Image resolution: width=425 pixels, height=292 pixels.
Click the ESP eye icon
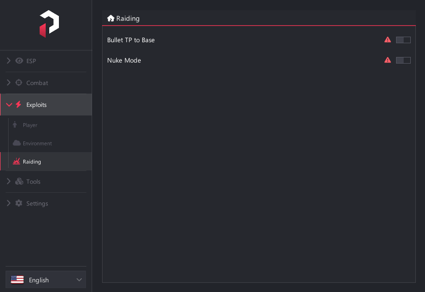click(19, 61)
